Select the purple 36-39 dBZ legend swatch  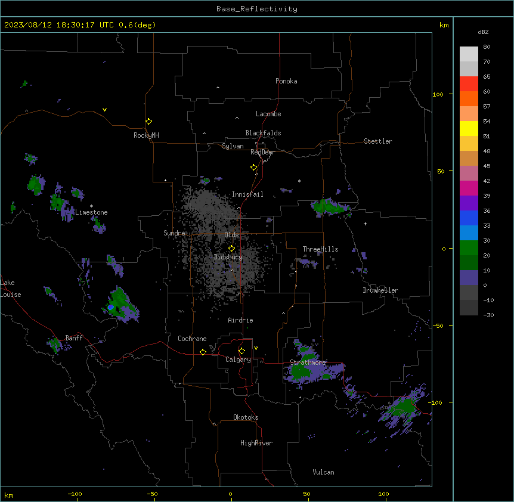tap(469, 203)
